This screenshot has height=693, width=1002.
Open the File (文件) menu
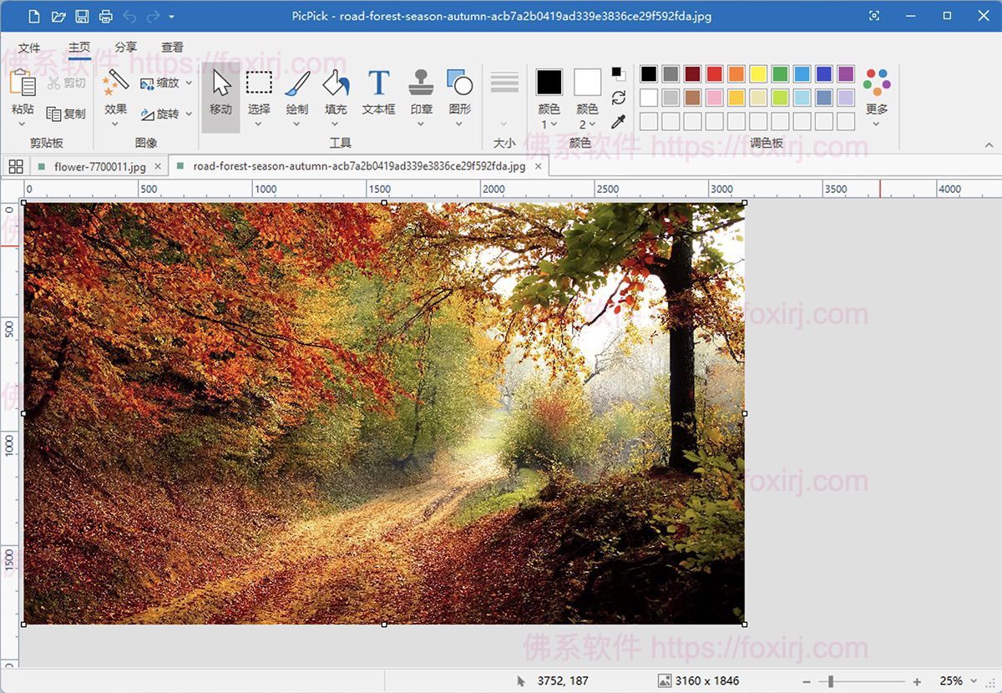pyautogui.click(x=29, y=48)
